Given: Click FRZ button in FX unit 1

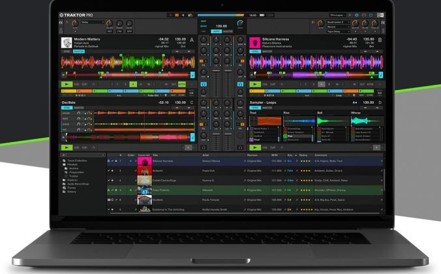Looking at the screenshot, I should click(x=119, y=31).
